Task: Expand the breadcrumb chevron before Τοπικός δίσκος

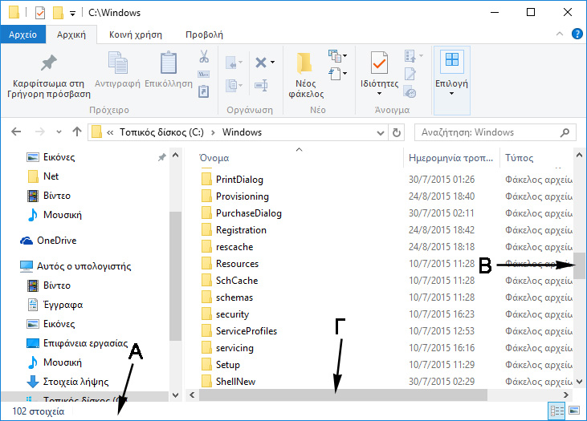Action: point(110,132)
